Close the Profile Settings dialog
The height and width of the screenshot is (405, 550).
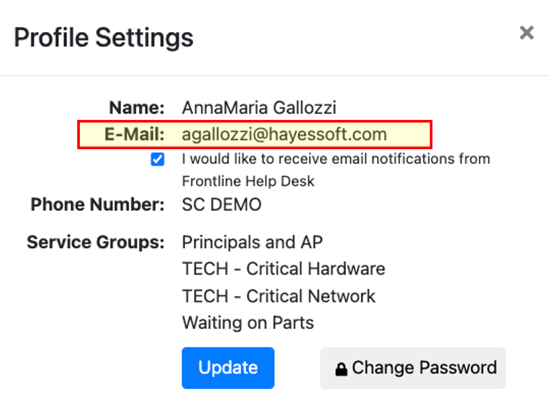pyautogui.click(x=527, y=33)
